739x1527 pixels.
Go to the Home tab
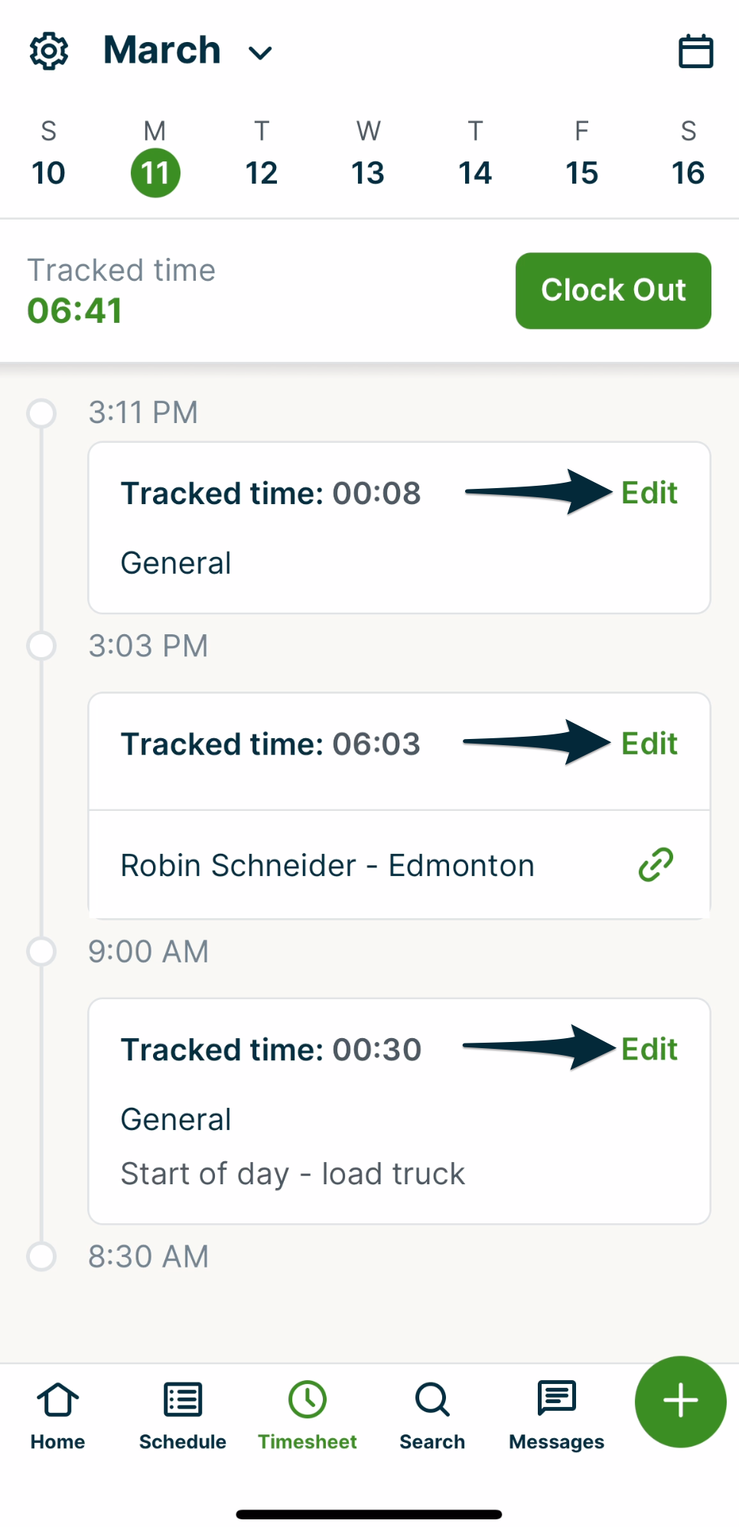click(x=57, y=1415)
